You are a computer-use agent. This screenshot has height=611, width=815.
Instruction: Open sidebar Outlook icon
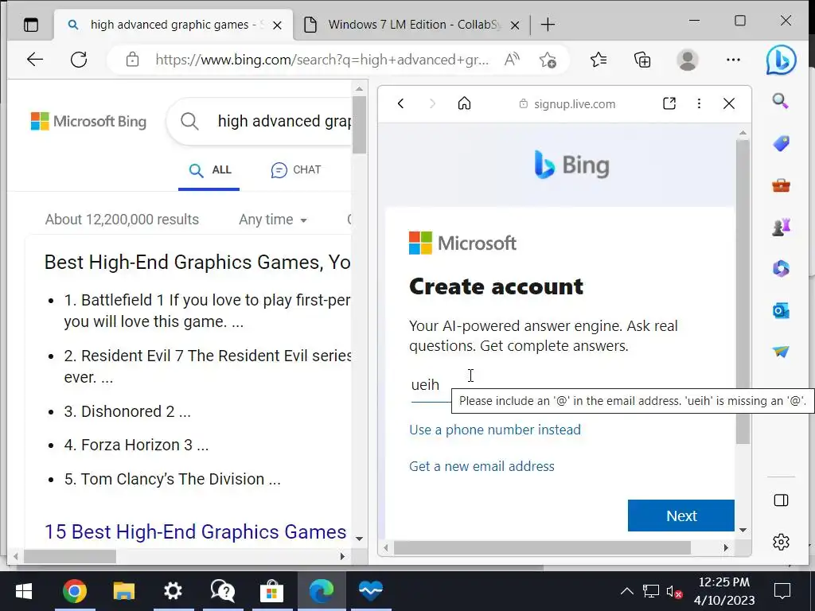tap(781, 310)
